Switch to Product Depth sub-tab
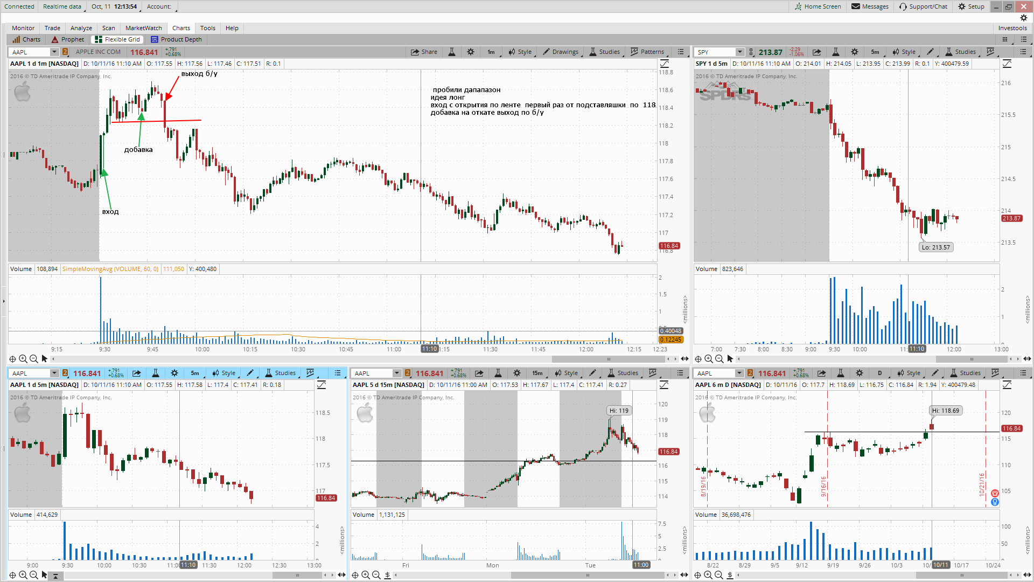The height and width of the screenshot is (582, 1034). tap(176, 39)
